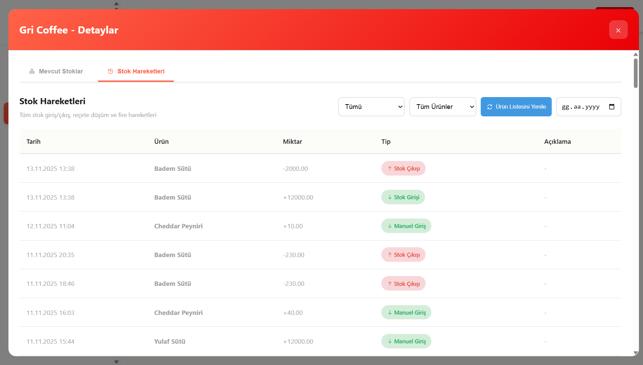Viewport: 643px width, 365px height.
Task: Click the Stok Çıkışı badge for 13.11.2025 row
Action: pyautogui.click(x=403, y=168)
